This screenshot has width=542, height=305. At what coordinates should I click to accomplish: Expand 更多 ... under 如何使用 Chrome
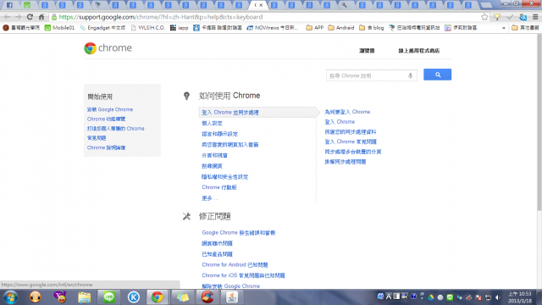(210, 198)
